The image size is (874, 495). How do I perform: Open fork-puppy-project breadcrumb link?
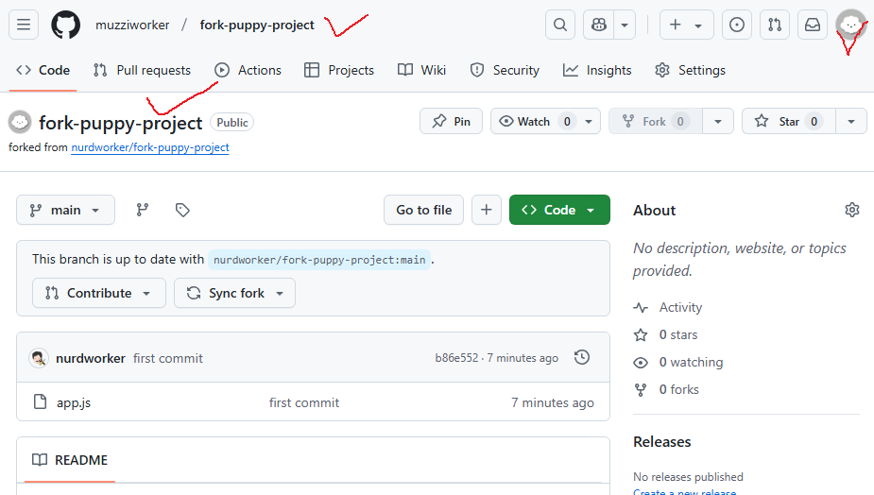pyautogui.click(x=257, y=26)
